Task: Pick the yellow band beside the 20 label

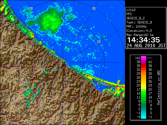Action: click(x=144, y=85)
